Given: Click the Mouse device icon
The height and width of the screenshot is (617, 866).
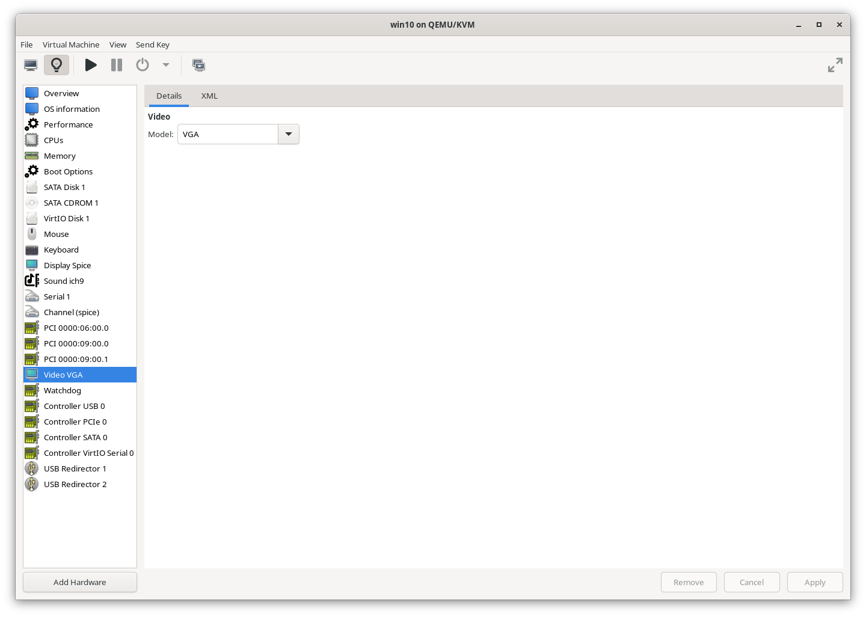Looking at the screenshot, I should [x=32, y=234].
